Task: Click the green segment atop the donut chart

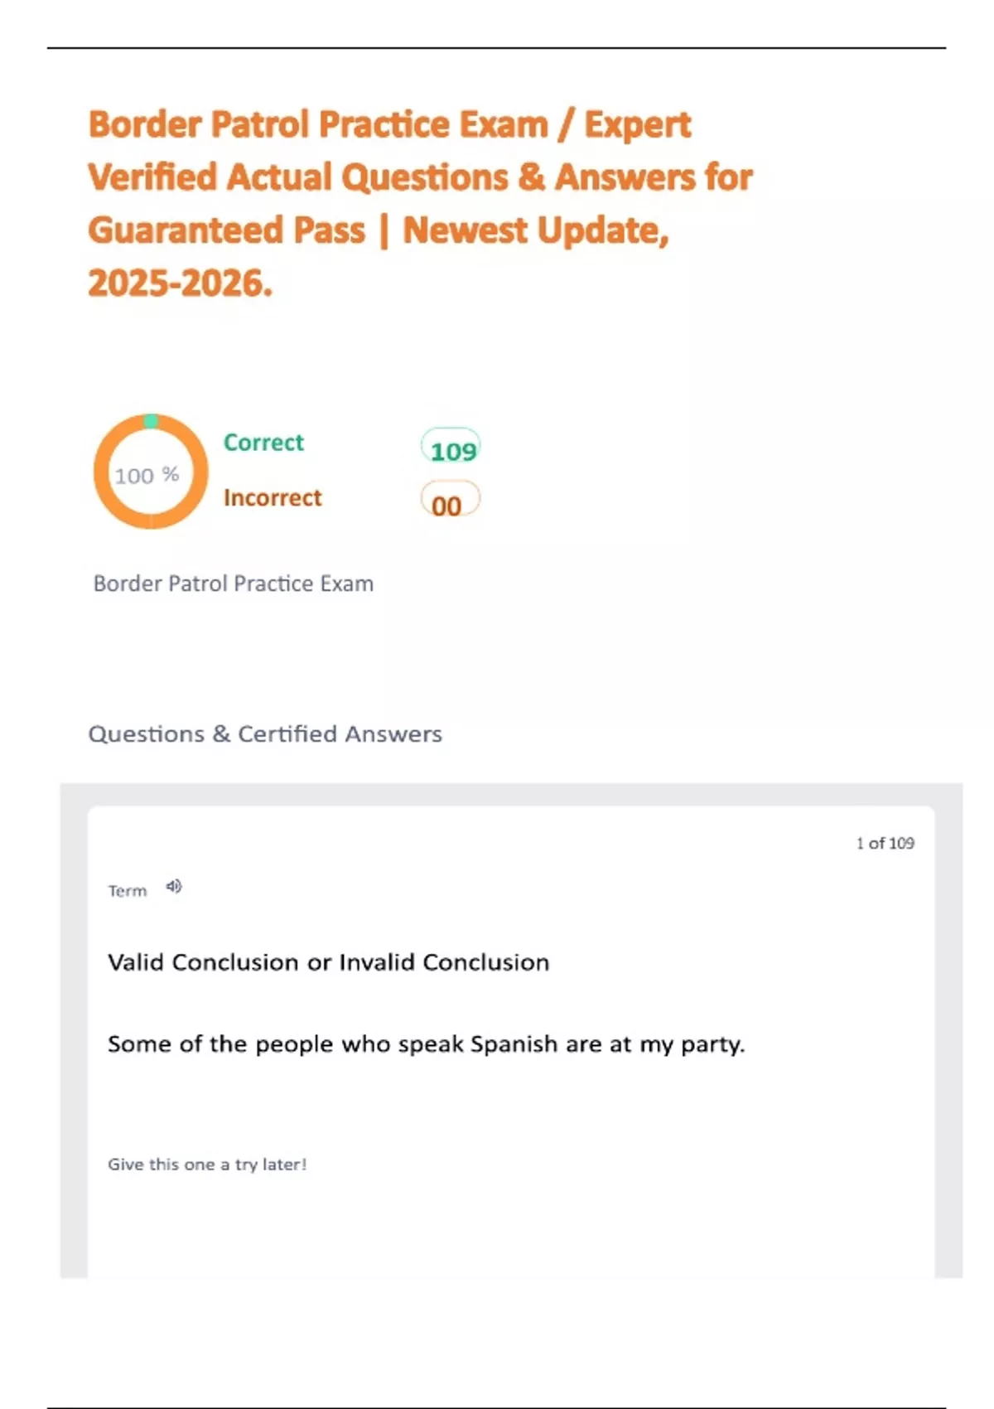Action: click(151, 421)
